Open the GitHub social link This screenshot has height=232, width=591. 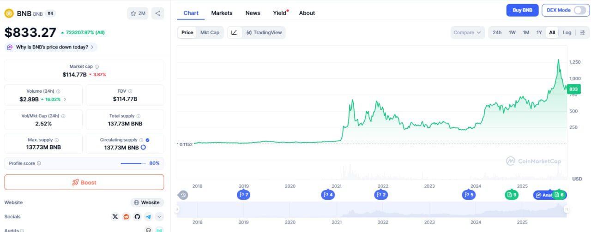(x=137, y=216)
